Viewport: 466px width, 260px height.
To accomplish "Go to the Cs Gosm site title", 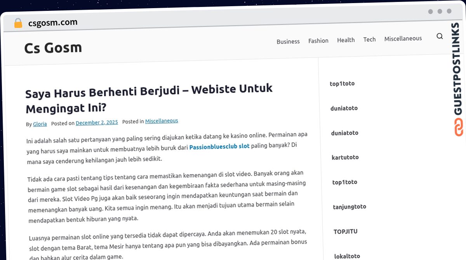I will click(x=53, y=48).
